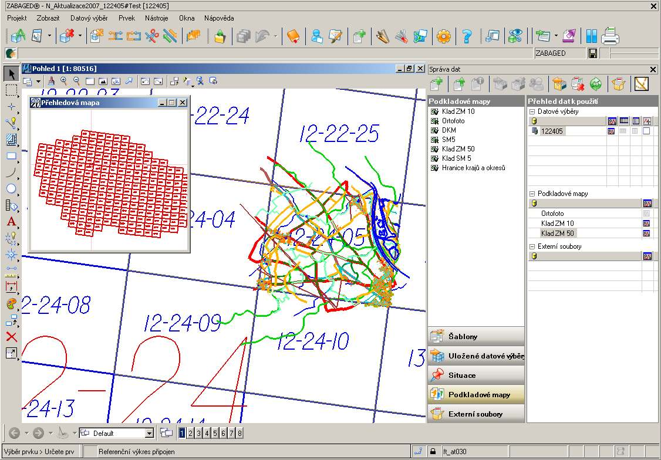The height and width of the screenshot is (460, 661).
Task: Activate the red X Delete Element tool
Action: coord(11,337)
